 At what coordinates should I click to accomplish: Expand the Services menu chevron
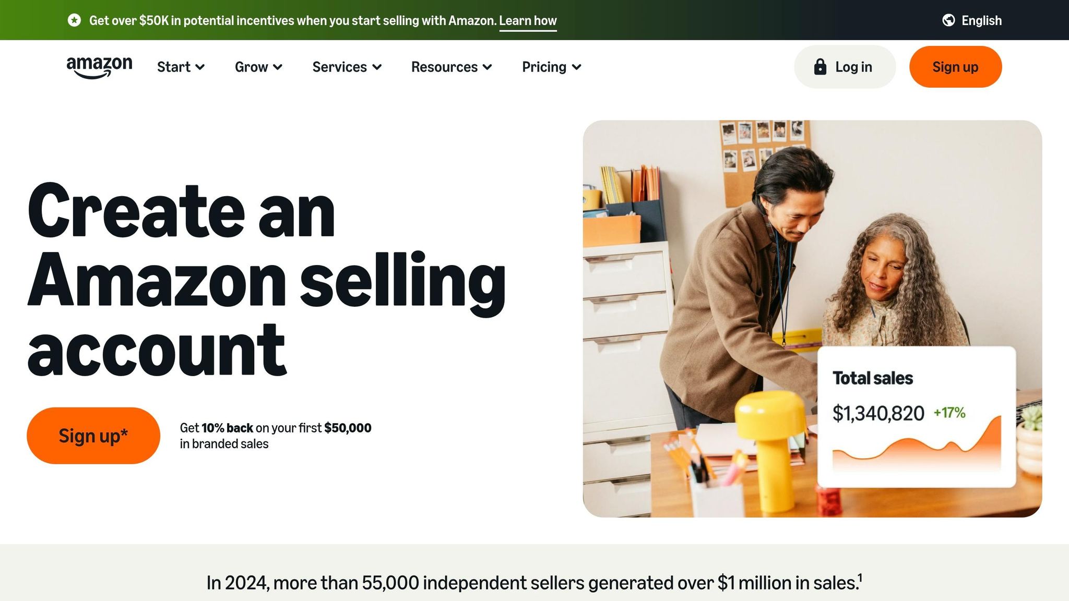(x=377, y=67)
